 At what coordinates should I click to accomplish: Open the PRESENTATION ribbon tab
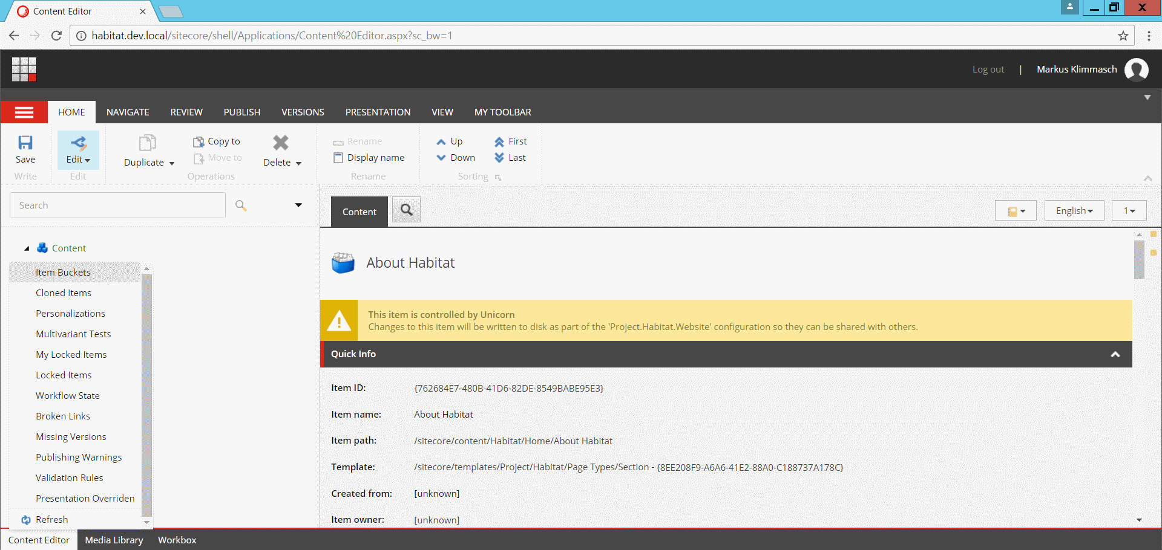click(378, 112)
